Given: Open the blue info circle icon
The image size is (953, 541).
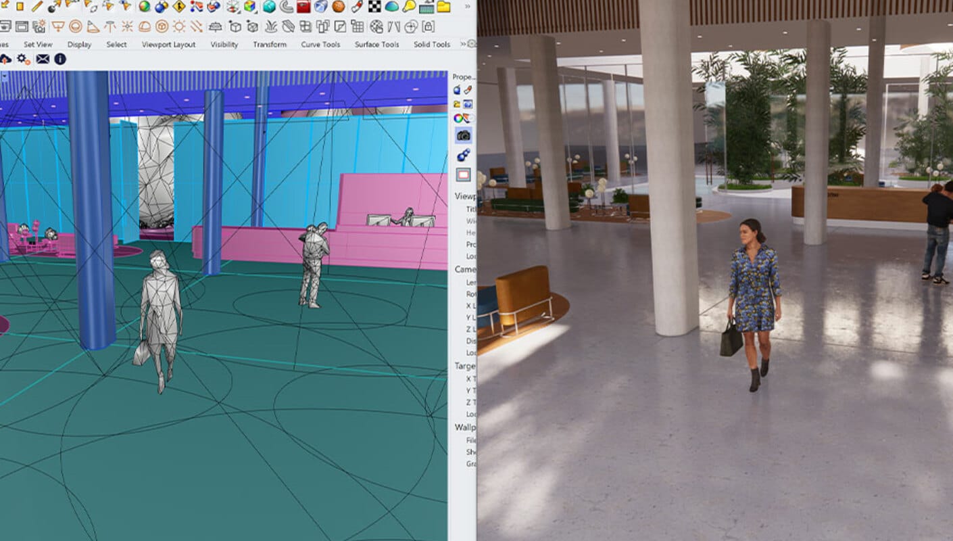Looking at the screenshot, I should coord(60,60).
